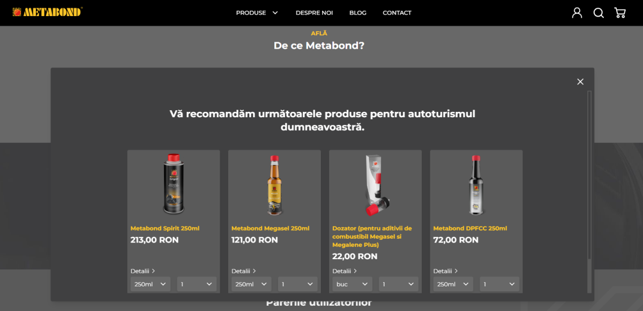Click the Metabond Megasel bottle image
The width and height of the screenshot is (643, 311).
point(274,185)
